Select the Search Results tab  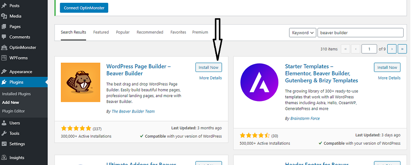(x=73, y=32)
